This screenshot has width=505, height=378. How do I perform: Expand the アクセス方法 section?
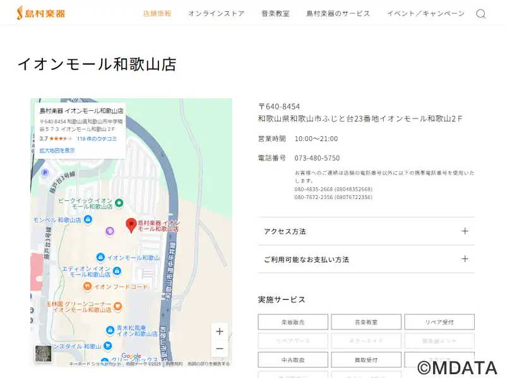[x=366, y=231]
